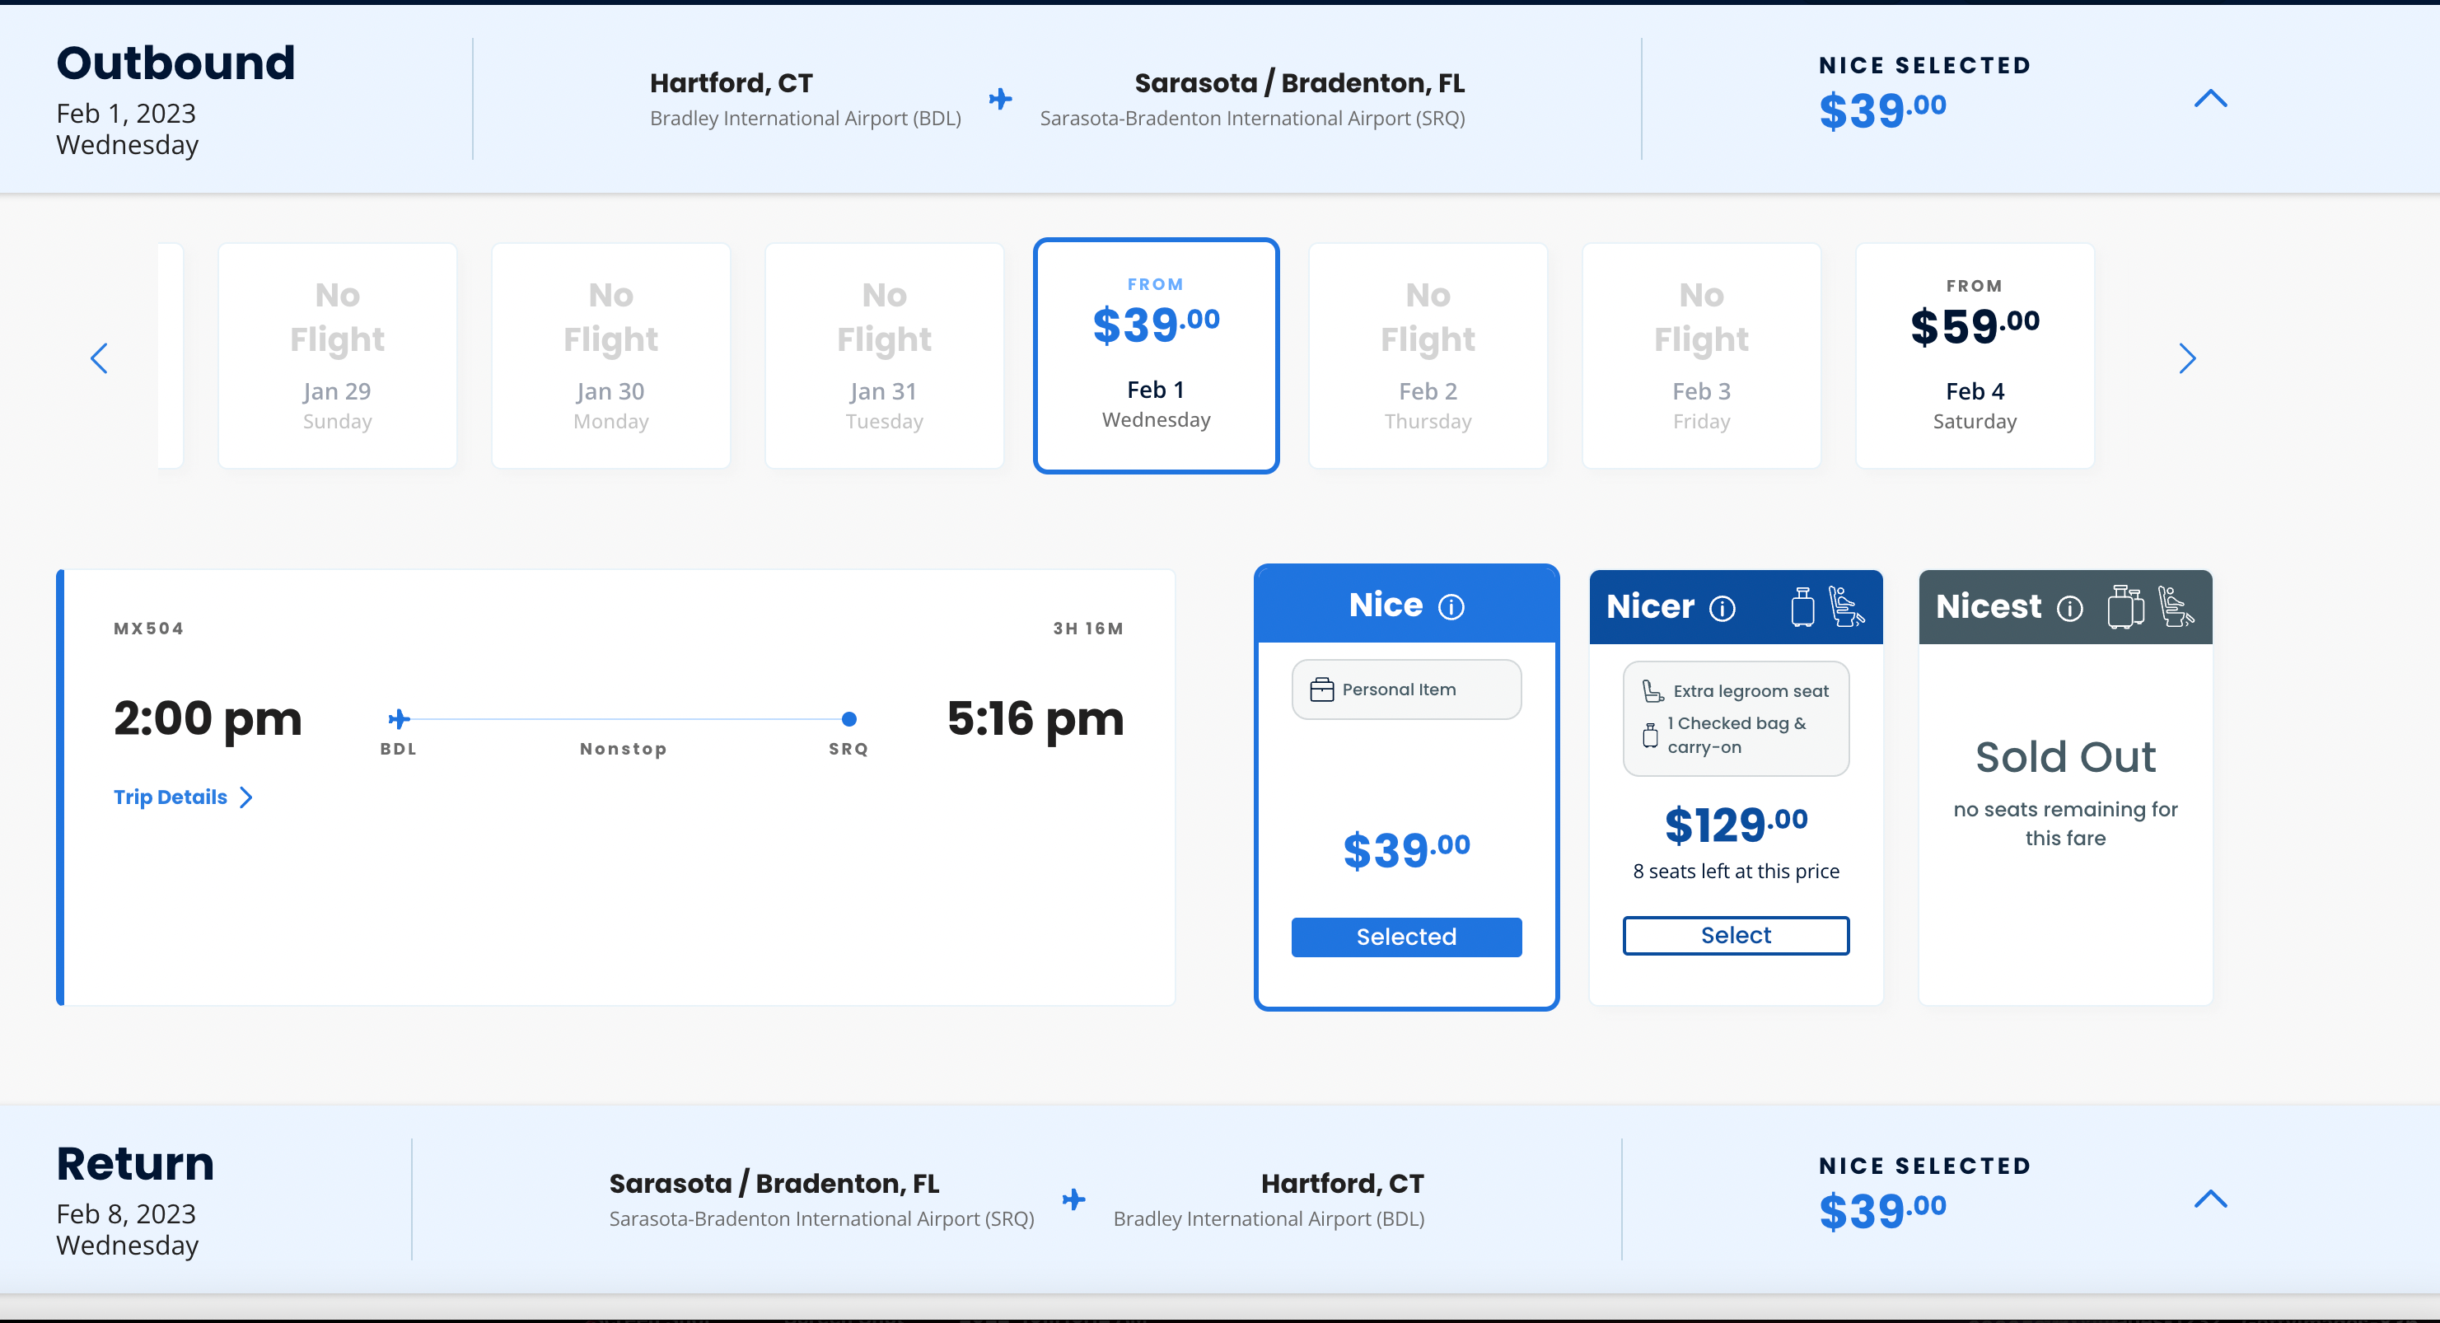Click the luggage icon in Nicer header

coord(1802,607)
